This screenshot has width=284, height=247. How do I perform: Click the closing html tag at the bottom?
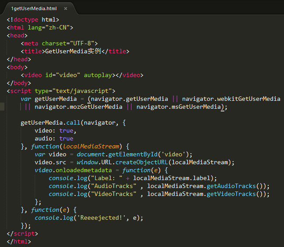19,242
